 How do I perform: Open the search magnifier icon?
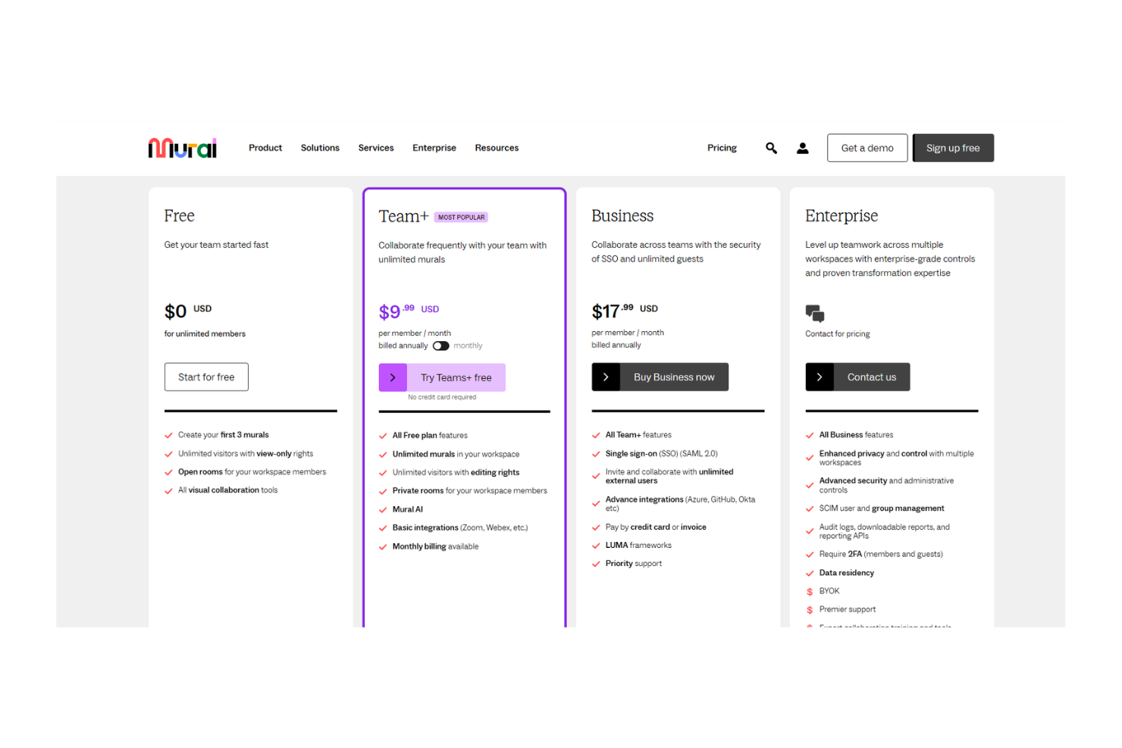pyautogui.click(x=771, y=148)
